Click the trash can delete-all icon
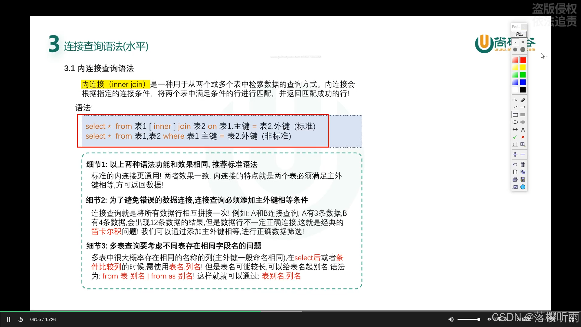Image resolution: width=581 pixels, height=327 pixels. tap(523, 164)
